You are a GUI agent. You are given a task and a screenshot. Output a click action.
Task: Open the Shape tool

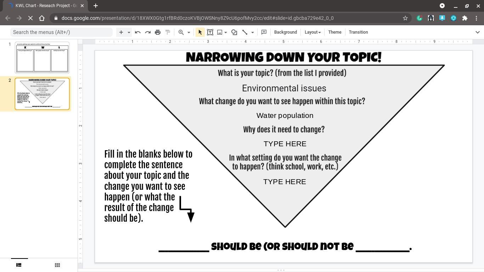pos(234,32)
